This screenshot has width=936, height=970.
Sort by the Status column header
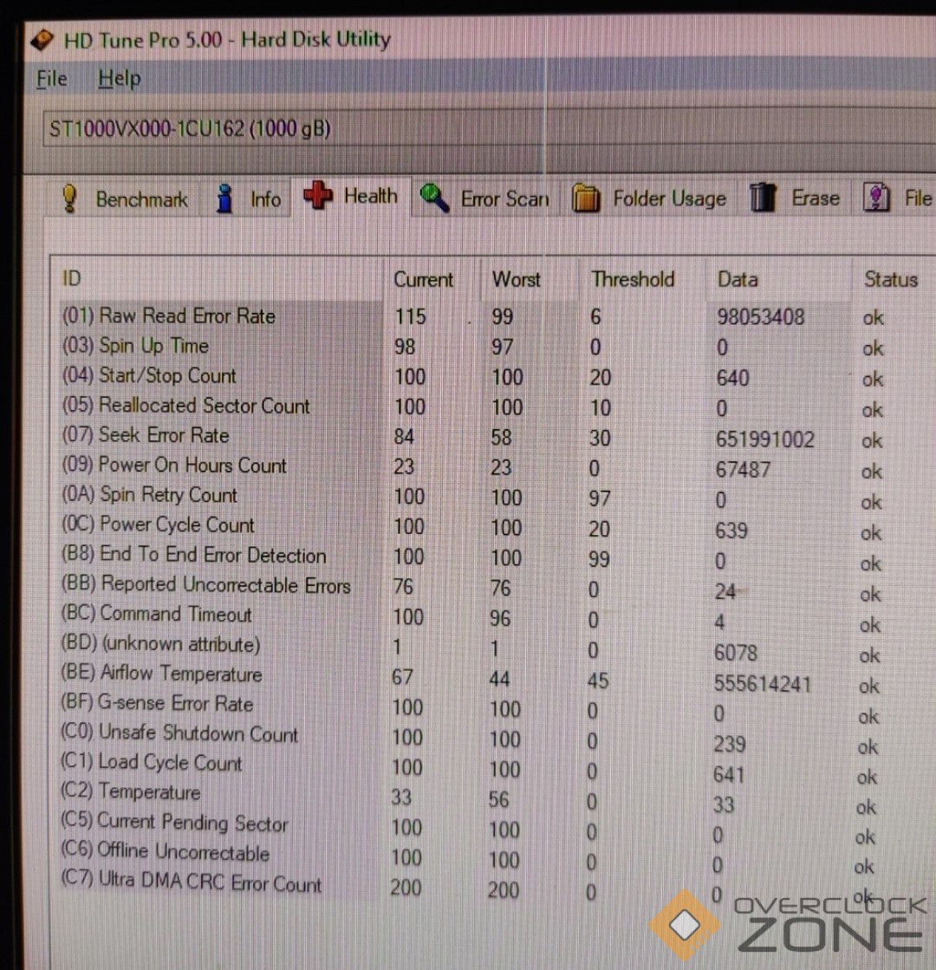[891, 280]
